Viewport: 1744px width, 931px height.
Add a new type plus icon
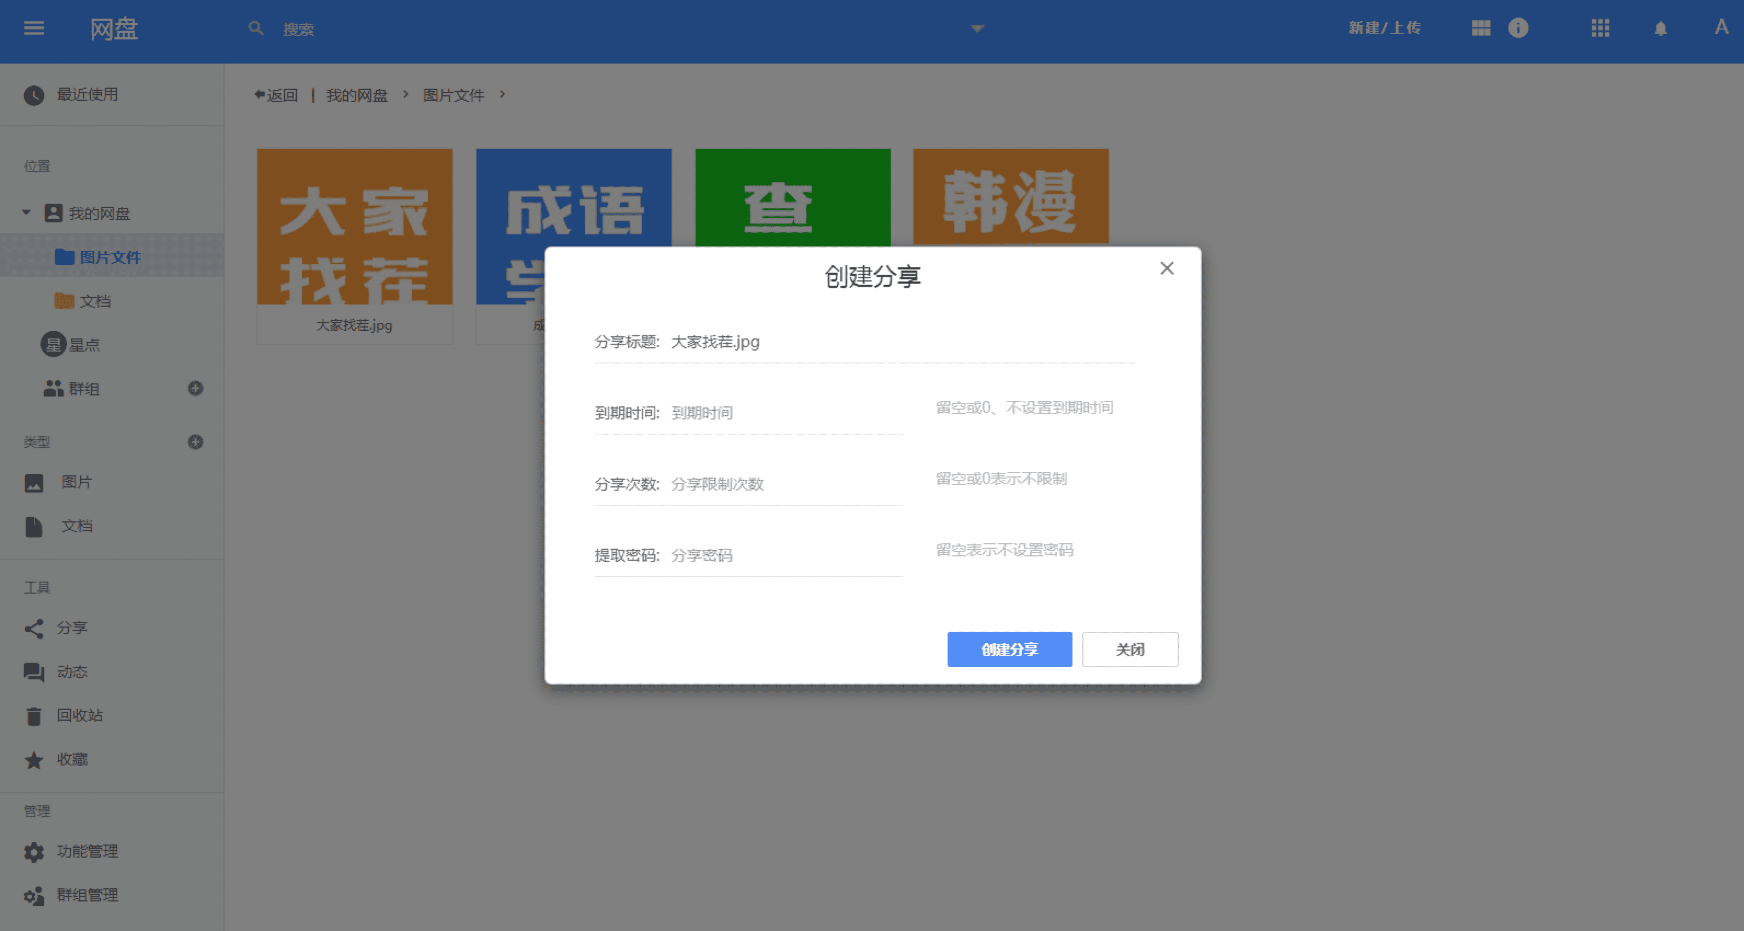point(196,442)
